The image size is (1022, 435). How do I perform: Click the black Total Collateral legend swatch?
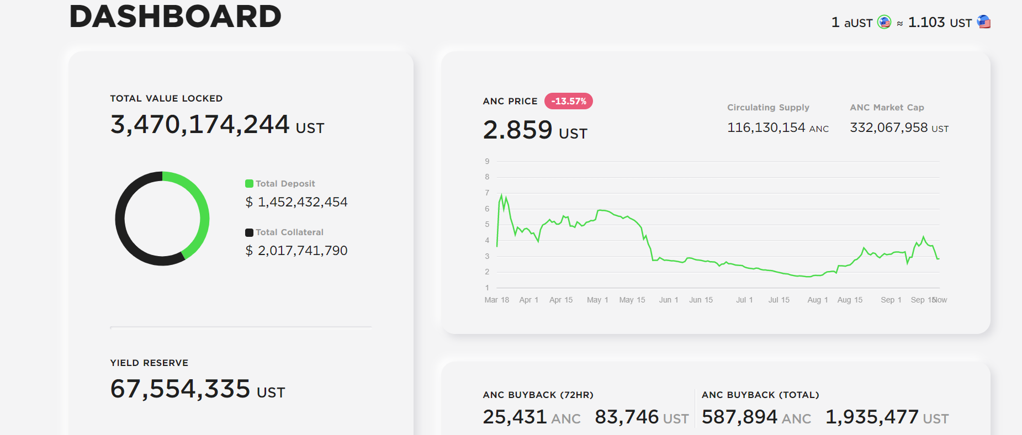pos(249,232)
